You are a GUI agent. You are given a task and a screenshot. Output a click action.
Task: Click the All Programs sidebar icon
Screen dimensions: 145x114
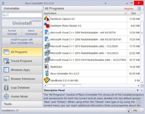(x=6, y=52)
